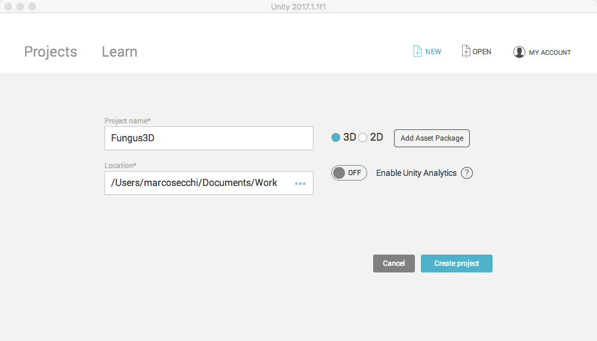Click the OPEN project file icon
Image resolution: width=597 pixels, height=341 pixels.
466,51
